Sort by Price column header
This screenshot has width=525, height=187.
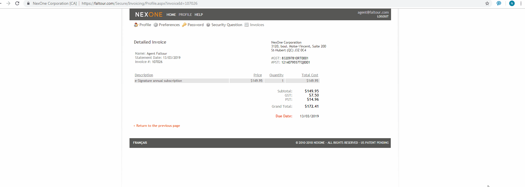click(x=258, y=75)
